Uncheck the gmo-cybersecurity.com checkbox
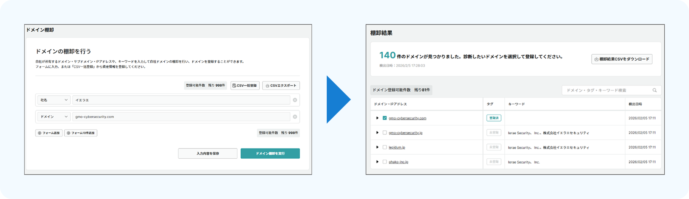The width and height of the screenshot is (689, 199). tap(385, 118)
